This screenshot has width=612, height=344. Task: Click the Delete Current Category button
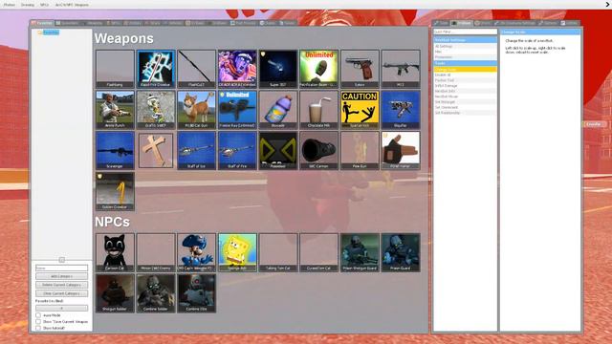click(61, 285)
